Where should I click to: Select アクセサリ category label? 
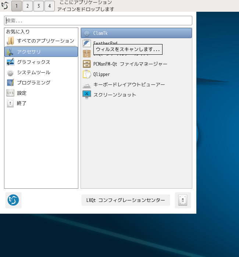(x=29, y=52)
